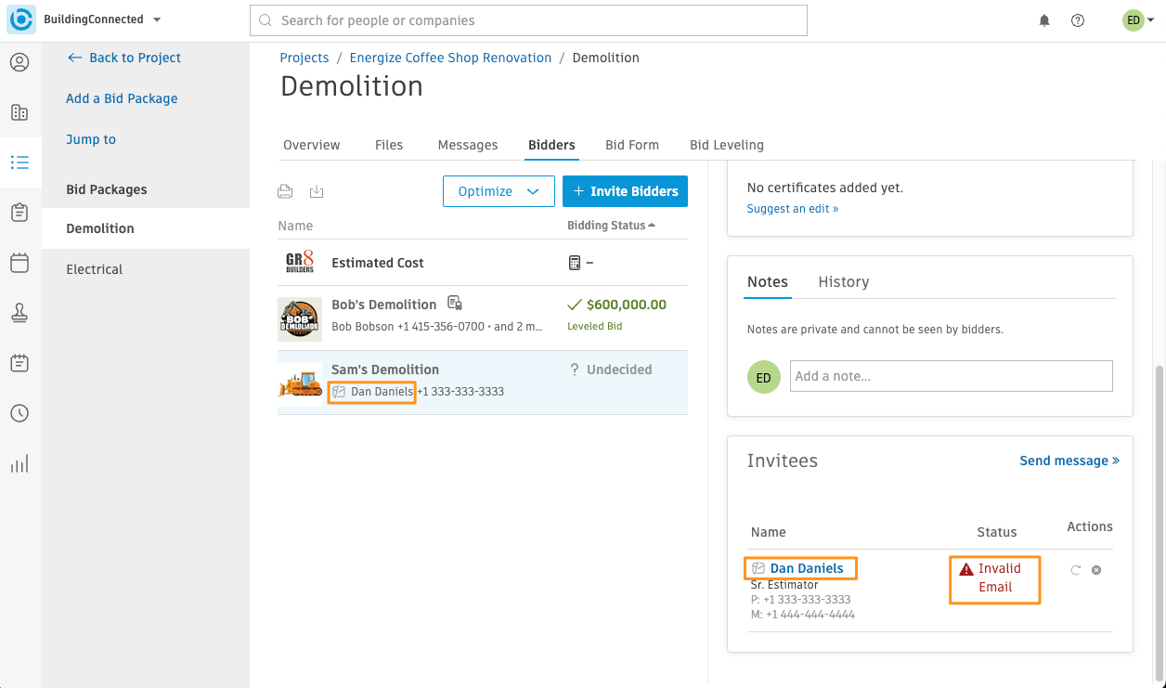Viewport: 1166px width, 688px height.
Task: Open the Projects breadcrumb link
Action: click(304, 58)
